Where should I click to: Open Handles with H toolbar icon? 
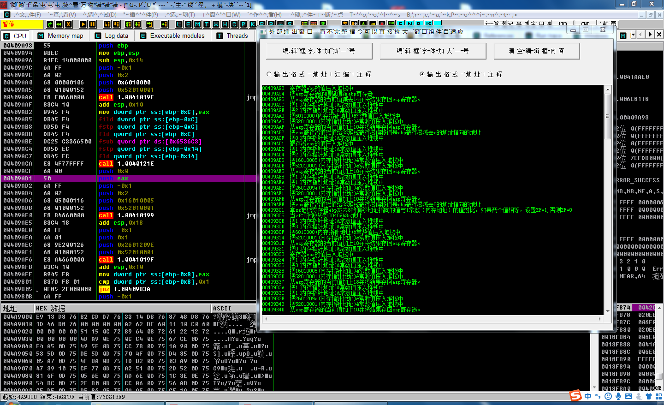pos(225,24)
